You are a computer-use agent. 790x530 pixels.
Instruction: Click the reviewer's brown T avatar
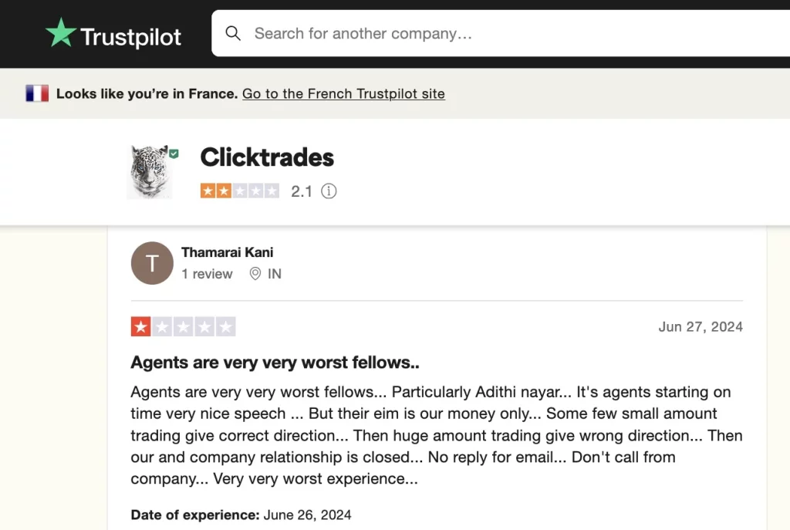tap(152, 263)
